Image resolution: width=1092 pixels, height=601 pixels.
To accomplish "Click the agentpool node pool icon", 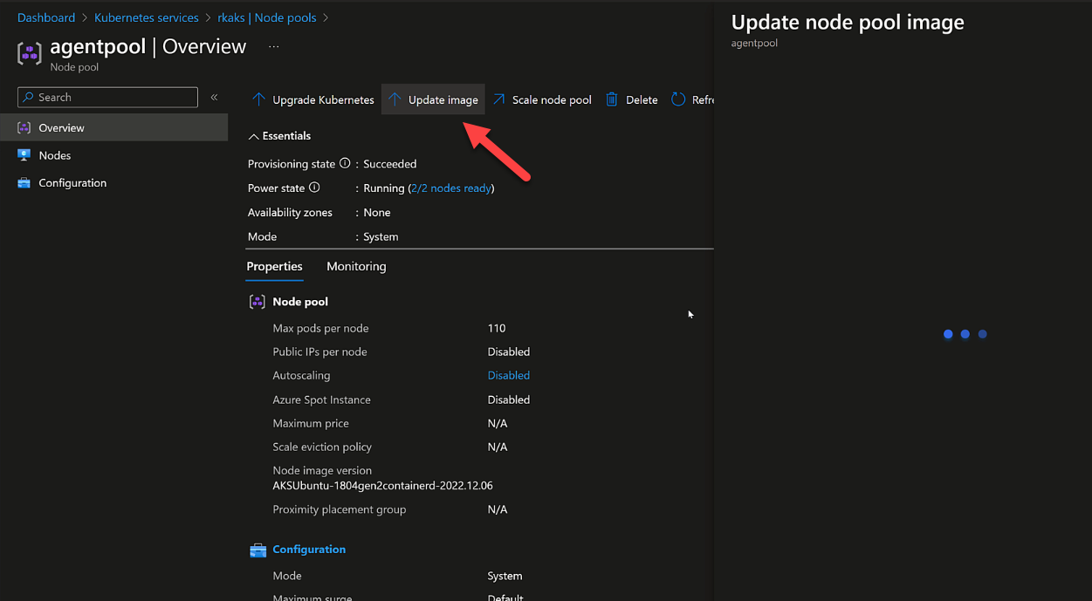I will tap(30, 53).
